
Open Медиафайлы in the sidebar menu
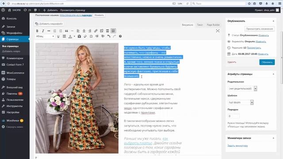[x=15, y=33]
